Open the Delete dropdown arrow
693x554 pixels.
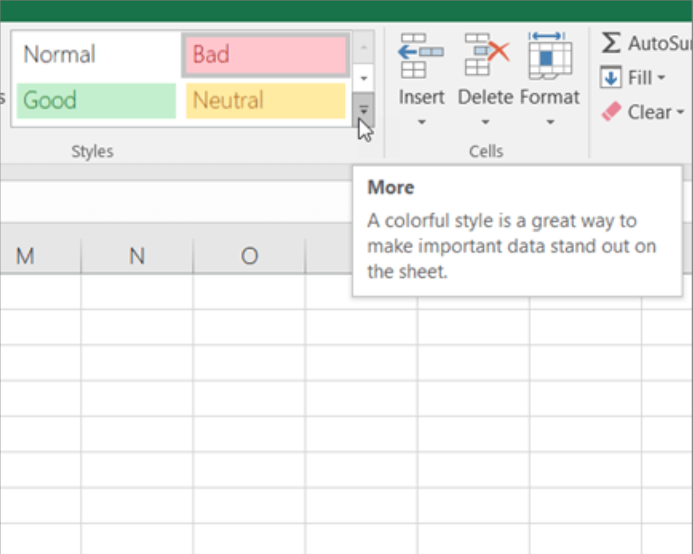486,122
